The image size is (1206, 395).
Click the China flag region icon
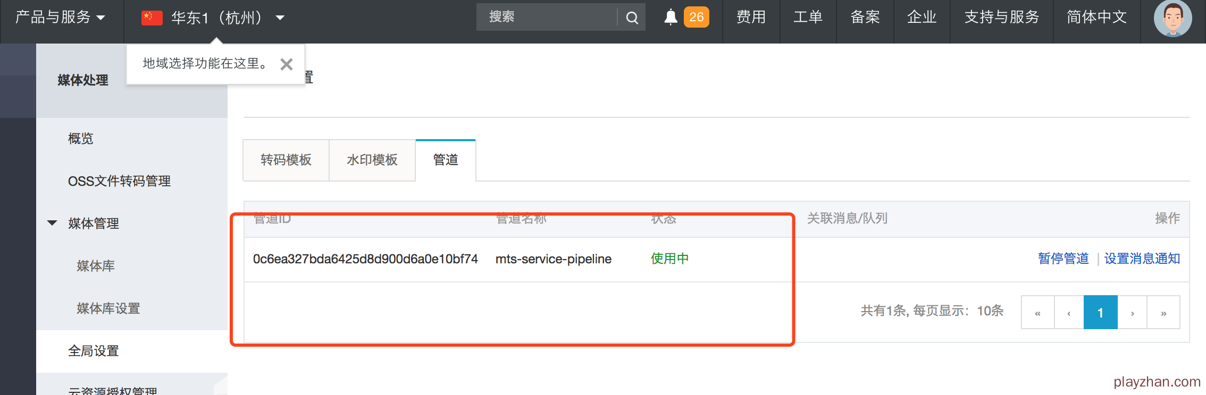point(152,18)
